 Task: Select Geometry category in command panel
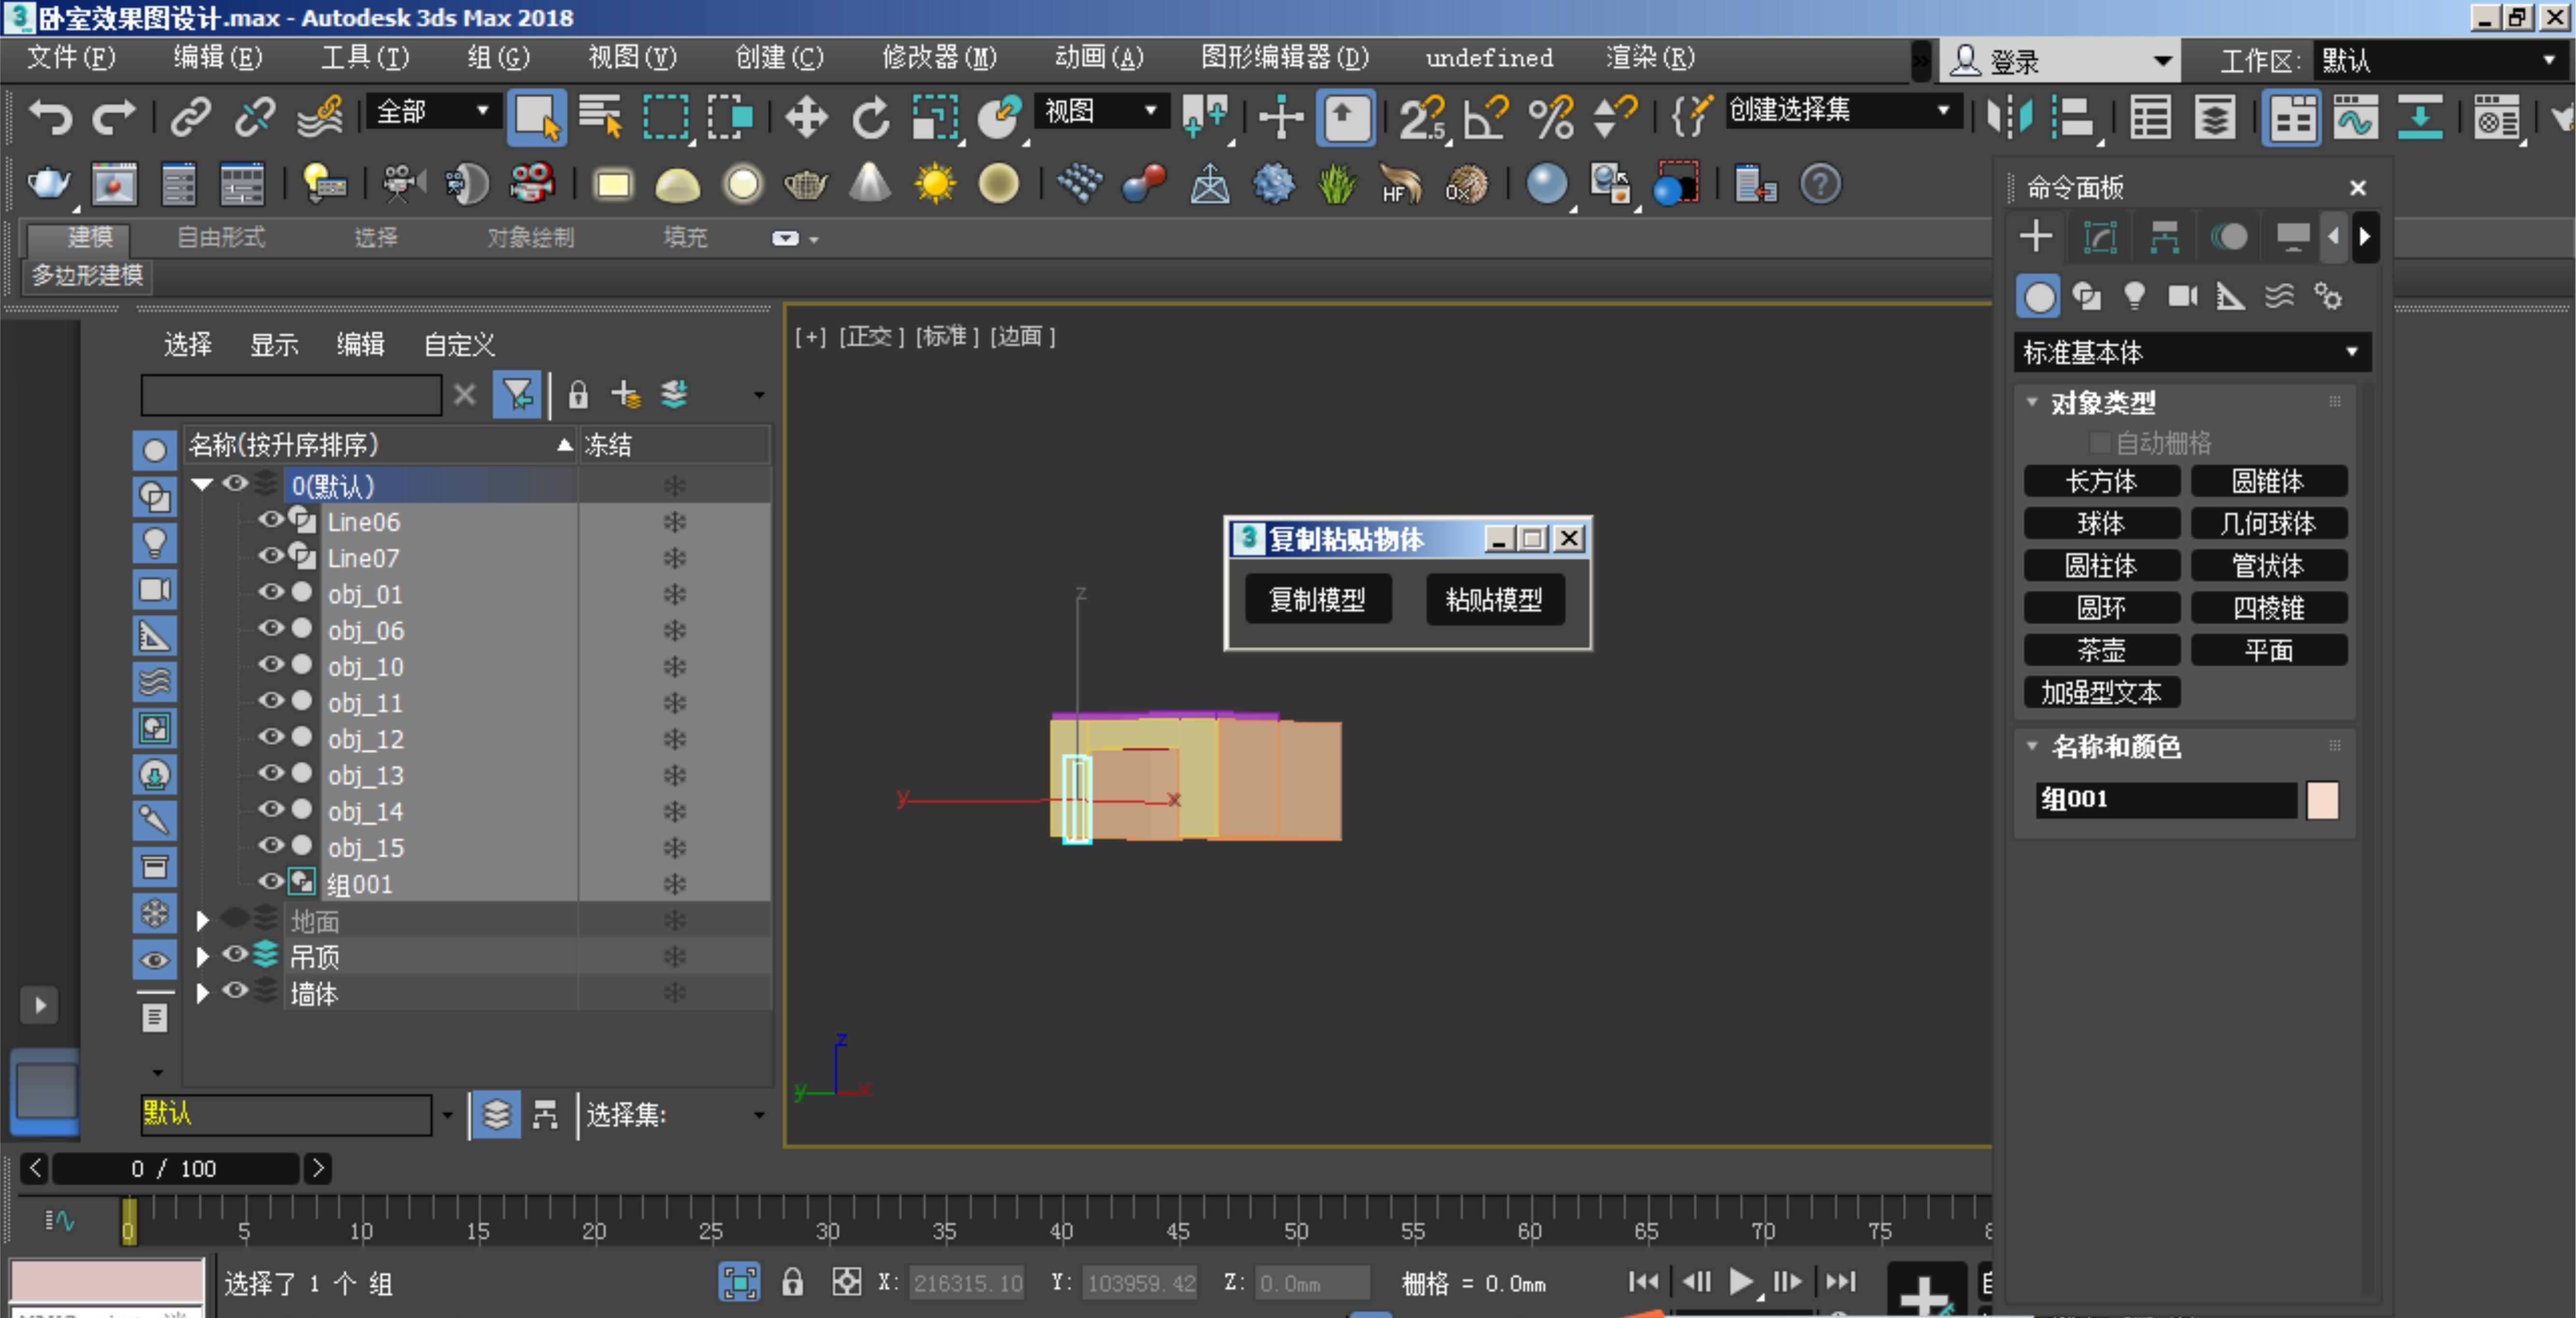pos(2039,296)
